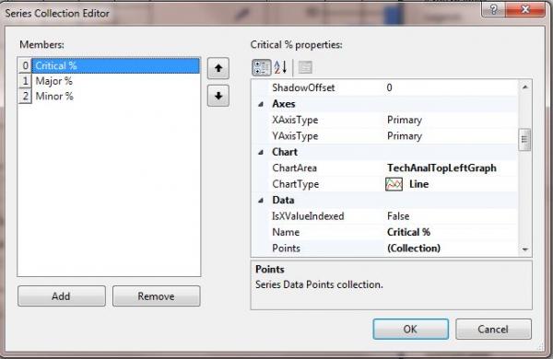Click scrollbar down arrow in property grid
This screenshot has width=553, height=359.
[x=524, y=249]
